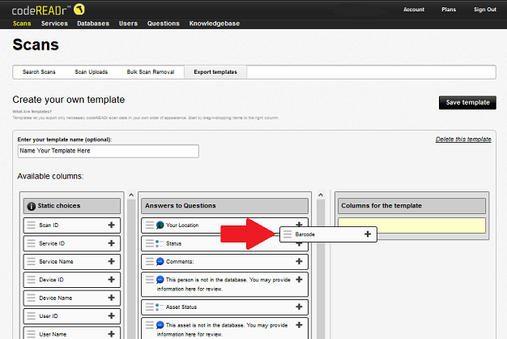Click the plus icon for User Name
507x339 pixels.
coord(111,333)
